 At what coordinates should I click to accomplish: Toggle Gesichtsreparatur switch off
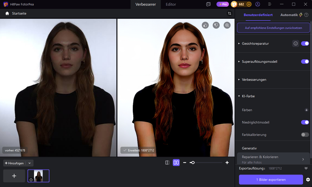pyautogui.click(x=305, y=44)
